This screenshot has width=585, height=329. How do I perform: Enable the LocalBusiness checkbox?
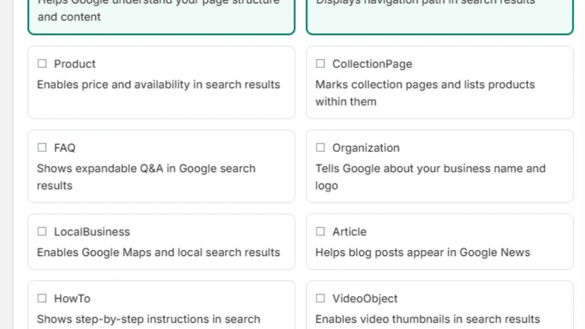click(x=42, y=231)
